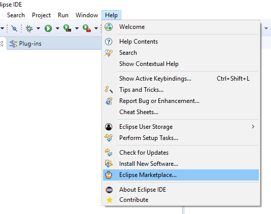271x214 pixels.
Task: Open the External Tools dropdown arrow
Action: (96, 28)
